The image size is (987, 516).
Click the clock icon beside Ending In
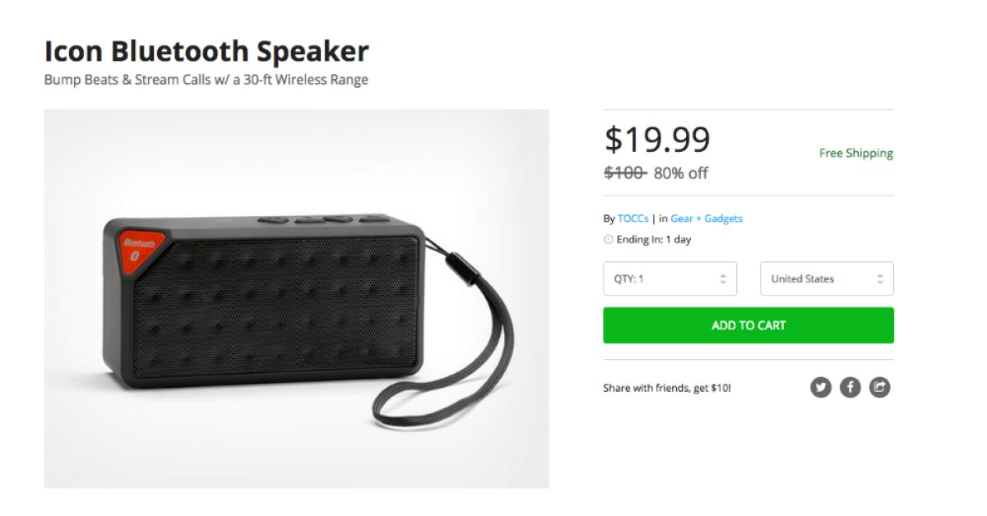click(609, 240)
